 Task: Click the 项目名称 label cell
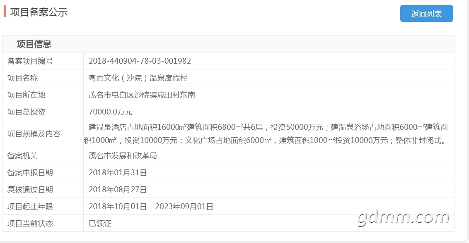[x=43, y=78]
